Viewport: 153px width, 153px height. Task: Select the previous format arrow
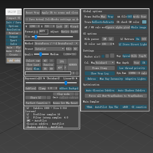point(35,32)
